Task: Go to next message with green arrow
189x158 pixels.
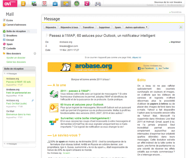Action: tap(181, 27)
